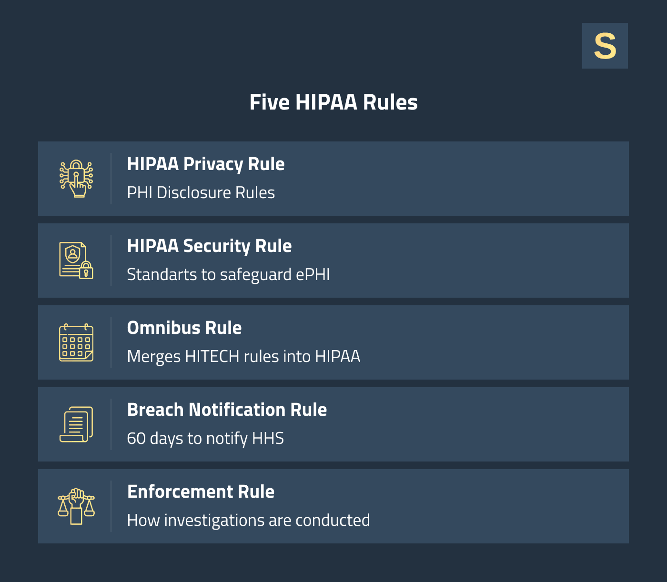Click the stacked documents Breach Notification icon
Viewport: 667px width, 582px height.
[x=75, y=424]
